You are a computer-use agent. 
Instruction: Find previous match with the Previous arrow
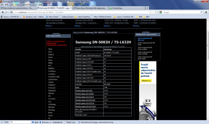44,122
